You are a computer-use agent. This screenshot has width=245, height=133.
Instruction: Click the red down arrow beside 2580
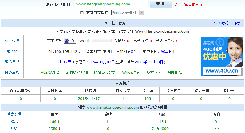pyautogui.click(x=60, y=129)
